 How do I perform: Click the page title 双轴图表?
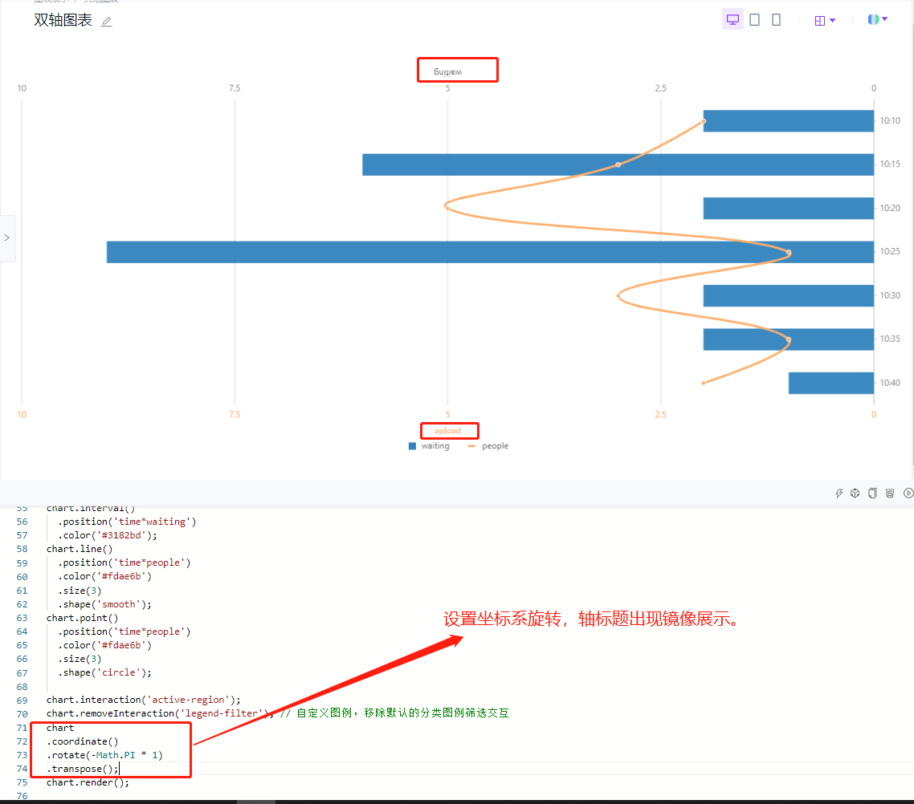[63, 20]
